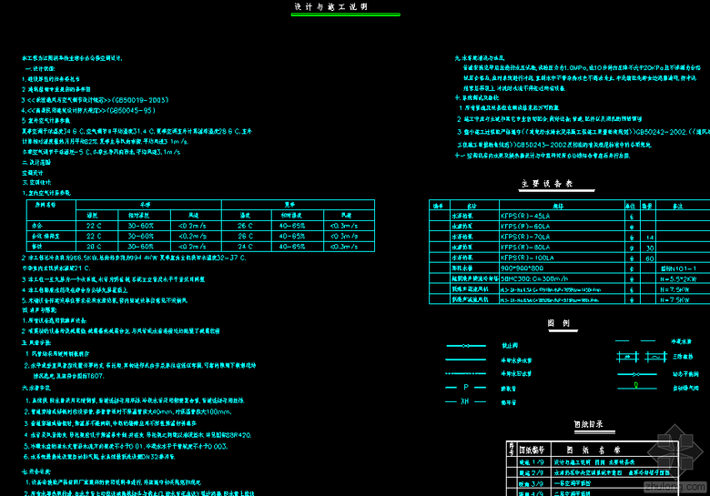
Task: Click the zhulong.com watermark logo
Action: pyautogui.click(x=669, y=488)
